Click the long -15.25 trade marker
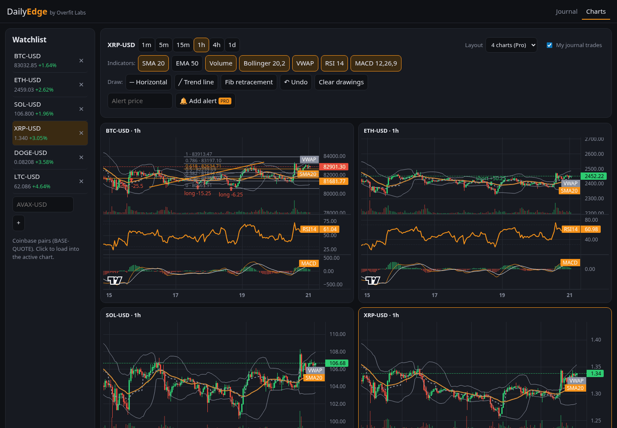 click(198, 193)
